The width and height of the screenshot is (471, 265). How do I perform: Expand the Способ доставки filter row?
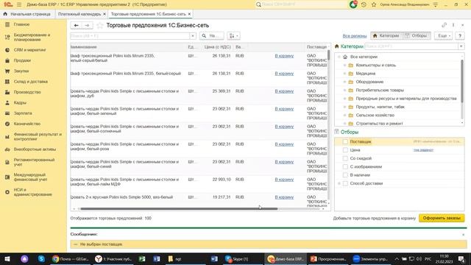(x=339, y=183)
